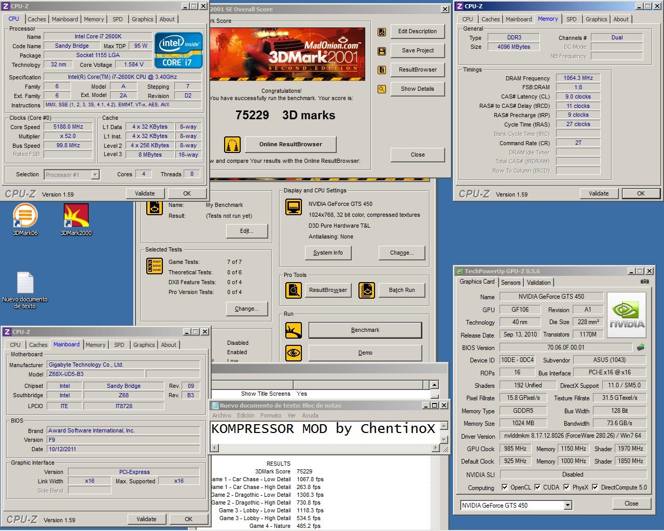
Task: Click the Benchmark run icon
Action: [x=294, y=330]
